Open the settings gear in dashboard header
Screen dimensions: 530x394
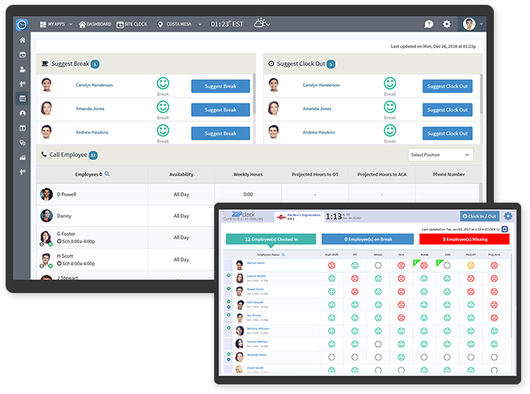(447, 24)
